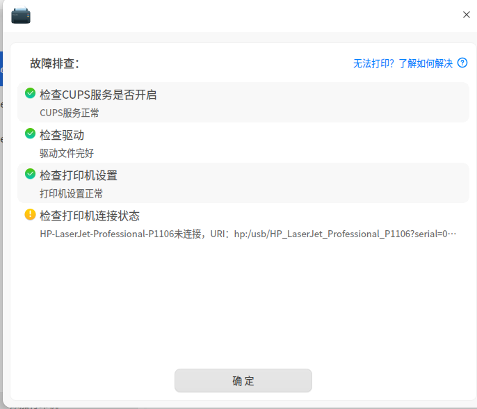The image size is (477, 409).
Task: Click the green check icon beside 检查驱动
Action: (x=30, y=134)
